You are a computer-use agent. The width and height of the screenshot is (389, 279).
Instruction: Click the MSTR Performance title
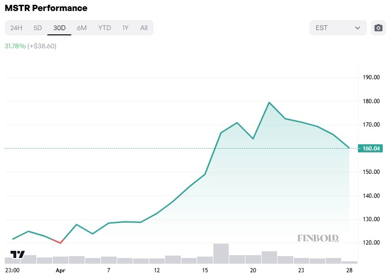(x=45, y=8)
